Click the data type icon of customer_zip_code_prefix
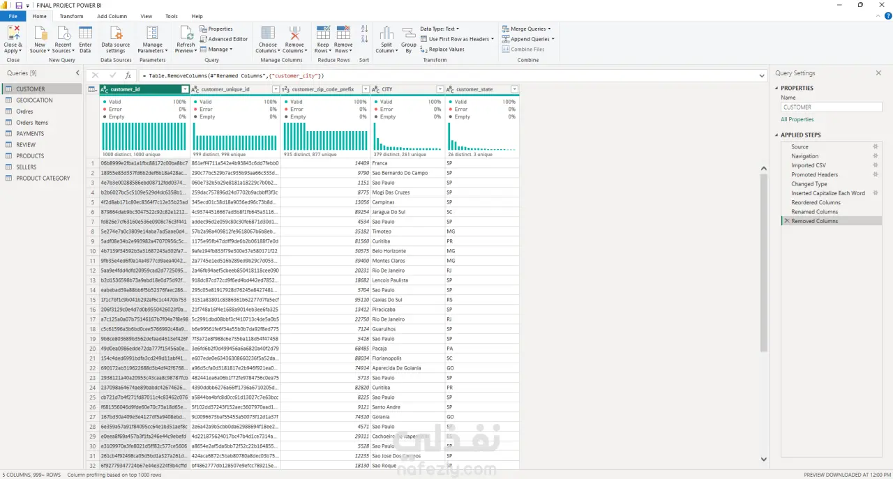 click(286, 89)
